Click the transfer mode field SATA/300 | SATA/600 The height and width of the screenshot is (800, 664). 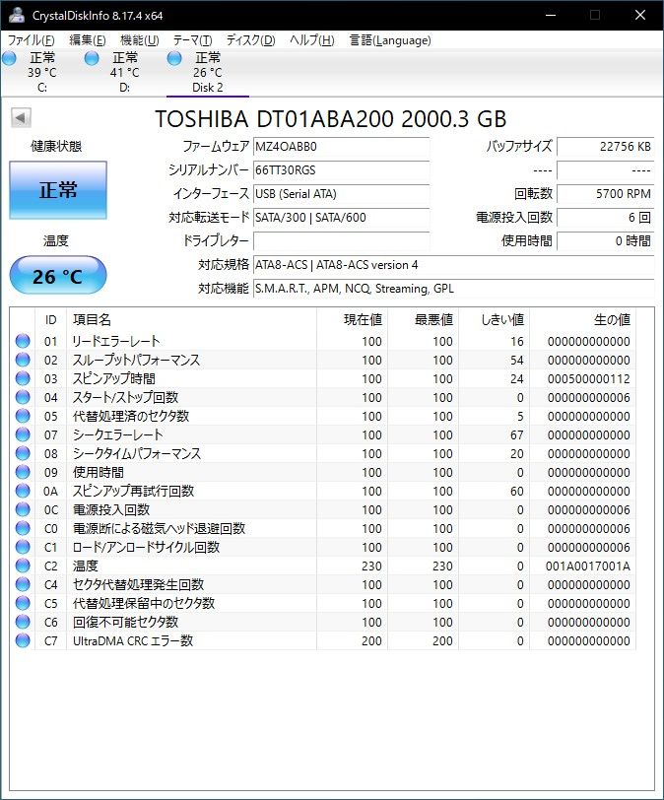tap(341, 218)
